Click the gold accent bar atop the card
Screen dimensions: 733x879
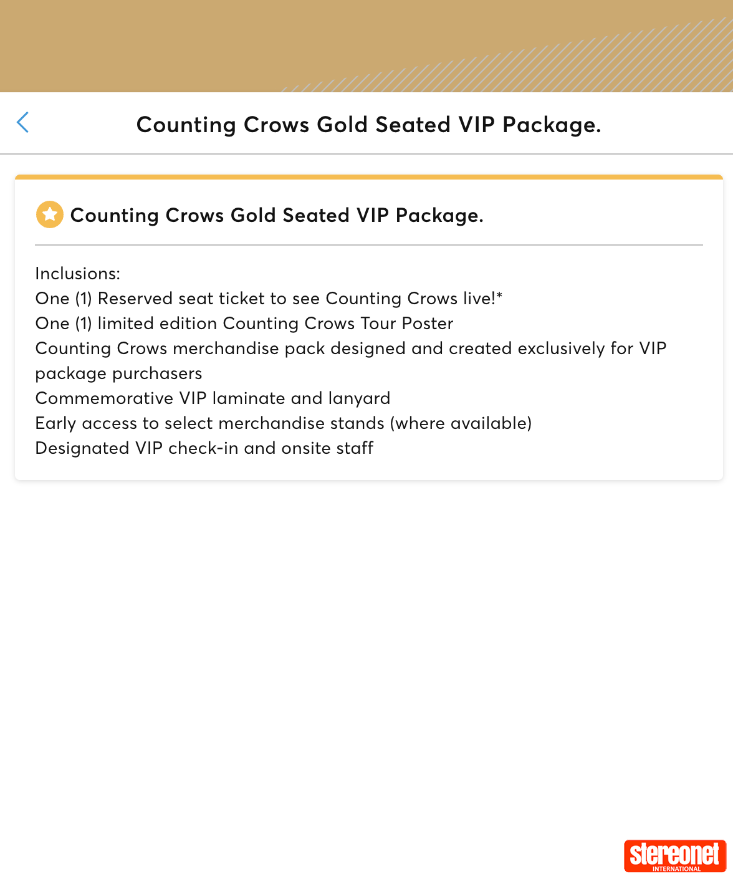point(368,177)
